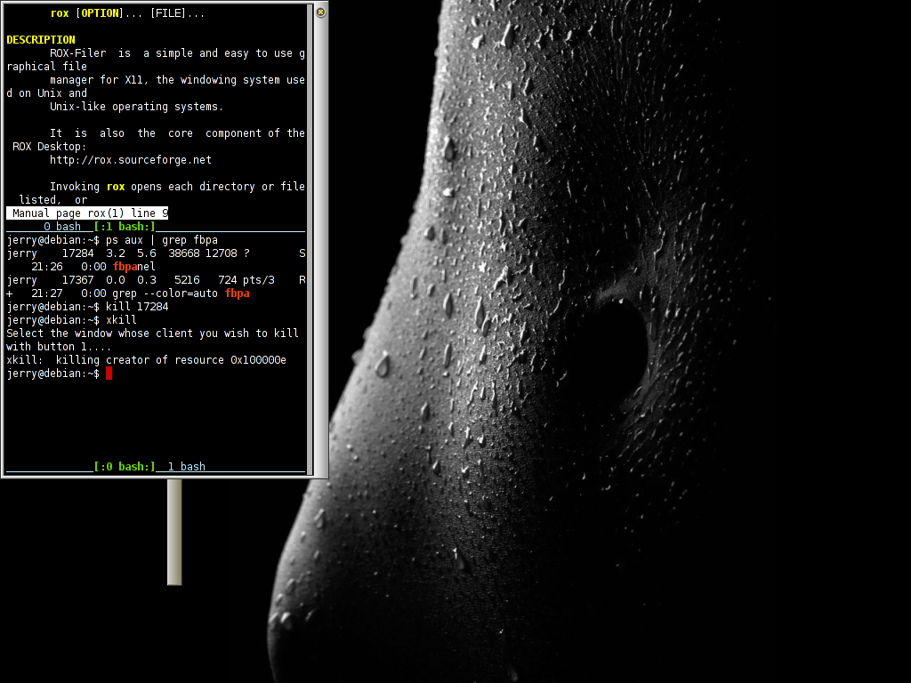Click the 'rox [OPTION]... [FILE]...' synopsis line
The width and height of the screenshot is (911, 683).
coord(128,12)
